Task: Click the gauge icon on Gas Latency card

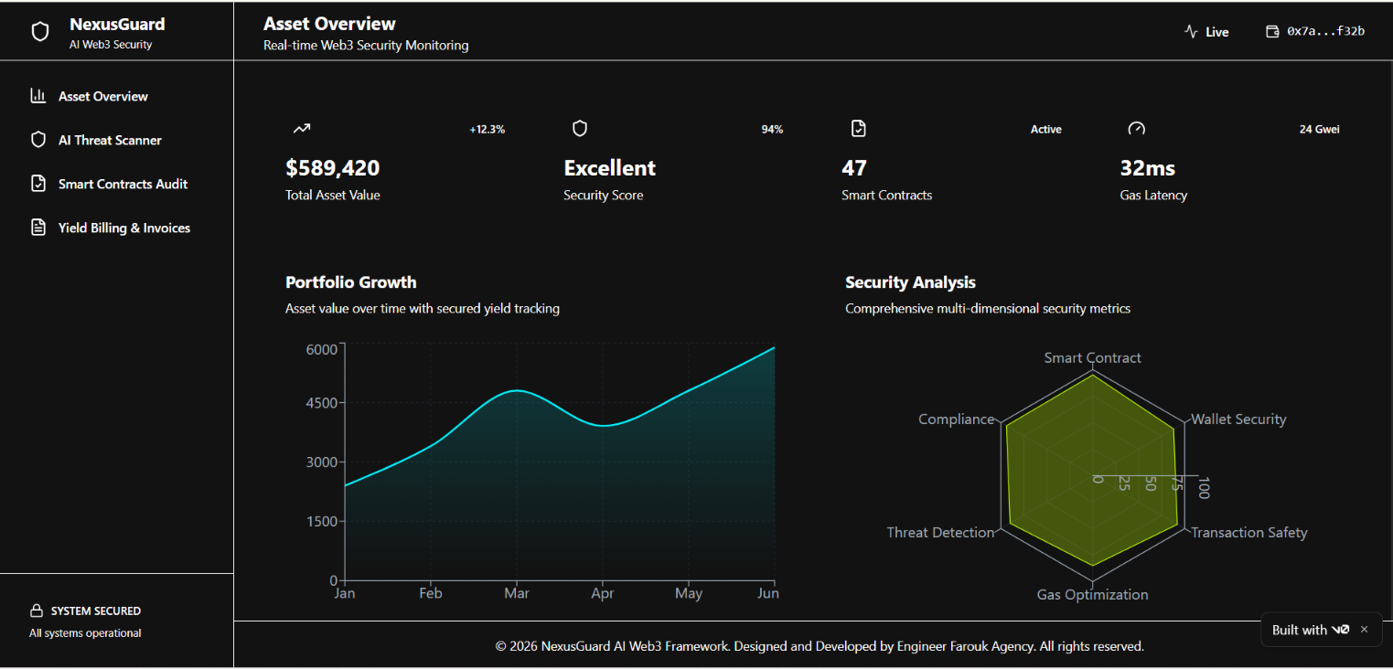Action: click(1136, 129)
